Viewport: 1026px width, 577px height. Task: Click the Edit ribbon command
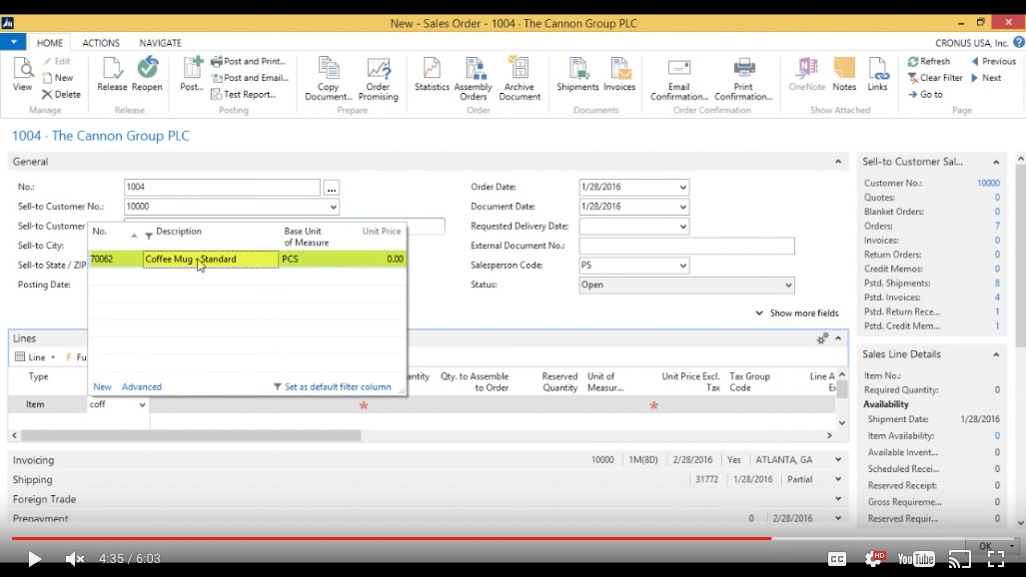tap(56, 62)
